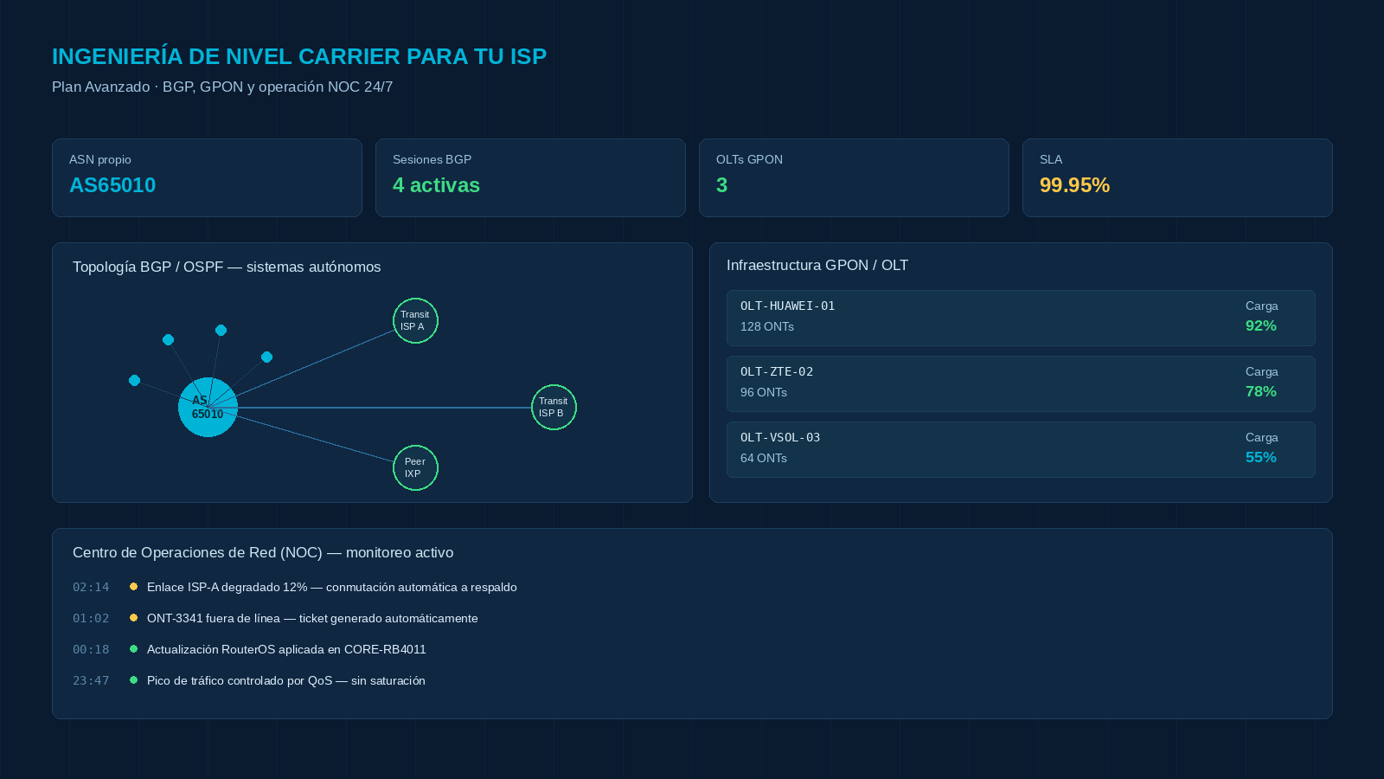Click the 128 ONTs label
This screenshot has width=1384, height=779.
click(766, 326)
